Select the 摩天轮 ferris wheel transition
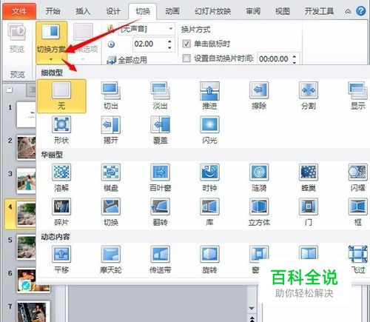 [x=111, y=260]
